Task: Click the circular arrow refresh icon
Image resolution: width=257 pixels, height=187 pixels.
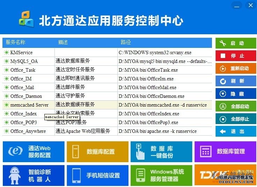Action: (x=223, y=81)
